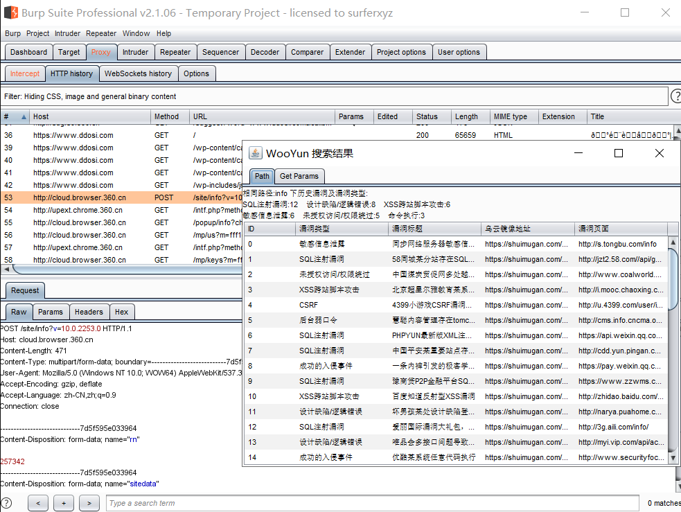Focus the 'Type a search term' field

pyautogui.click(x=372, y=503)
